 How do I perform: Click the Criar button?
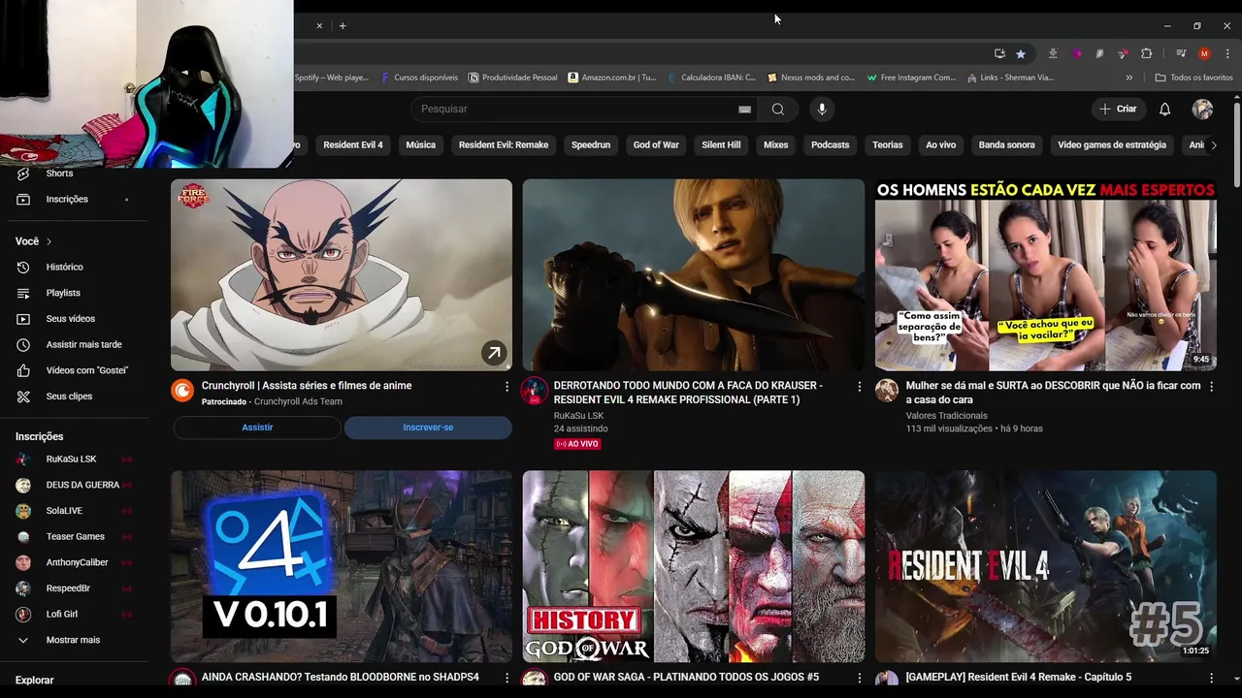click(1118, 110)
